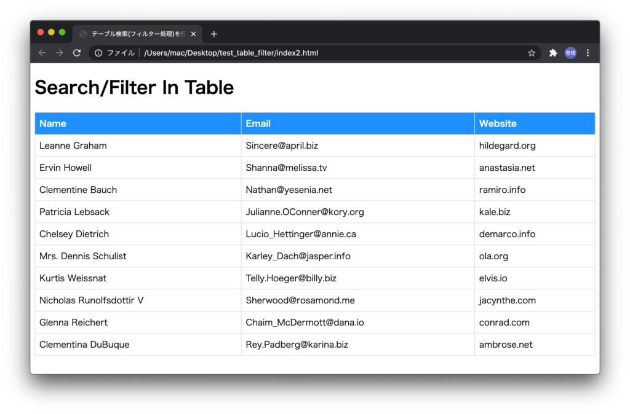Click the email Sincere@april.biz
This screenshot has width=630, height=414.
tap(282, 146)
